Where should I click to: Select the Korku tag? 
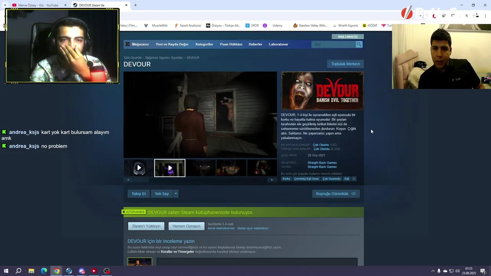(x=287, y=179)
